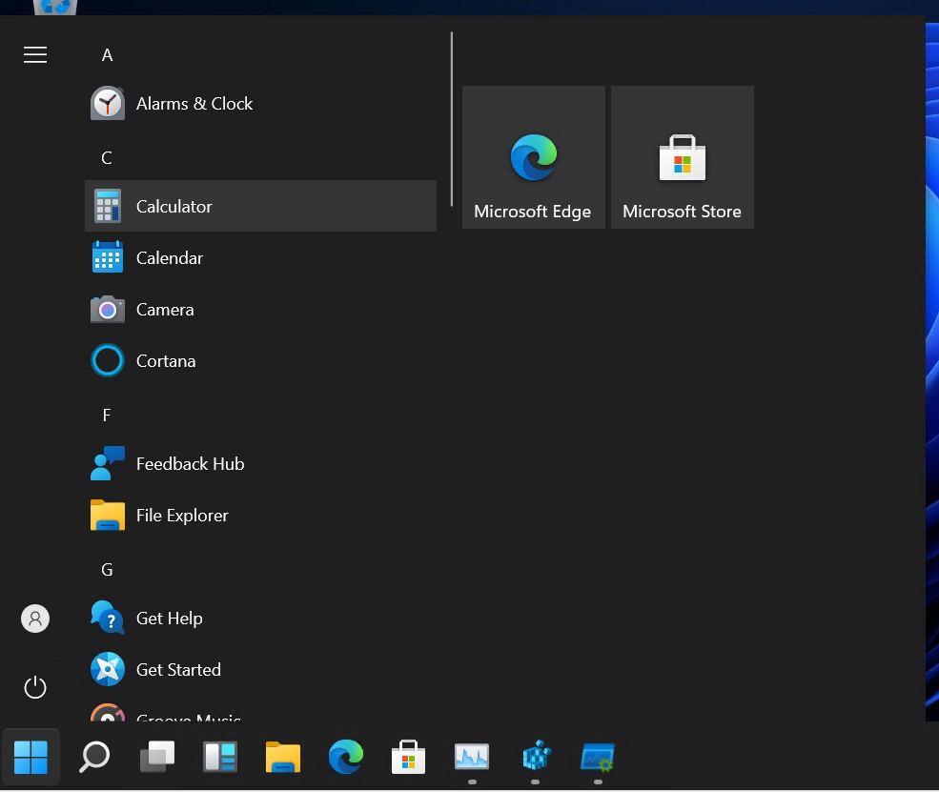Open Task View on the taskbar

pyautogui.click(x=157, y=757)
